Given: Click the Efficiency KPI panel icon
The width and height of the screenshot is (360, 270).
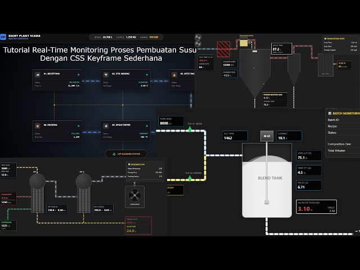Looking at the screenshot, I should (x=129, y=164).
